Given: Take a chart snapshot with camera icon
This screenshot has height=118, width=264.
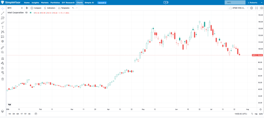Looking at the screenshot, I should click(x=262, y=8).
